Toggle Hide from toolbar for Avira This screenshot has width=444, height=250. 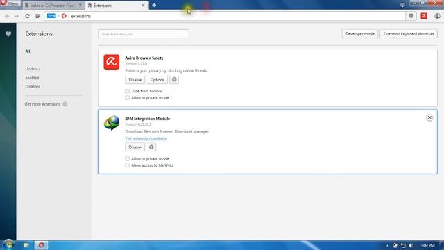point(127,91)
